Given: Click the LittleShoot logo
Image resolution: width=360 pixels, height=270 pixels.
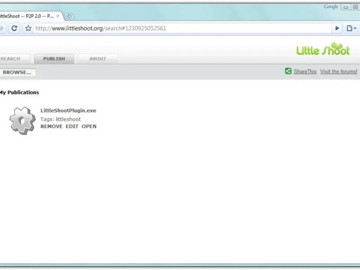Looking at the screenshot, I should coord(323,49).
